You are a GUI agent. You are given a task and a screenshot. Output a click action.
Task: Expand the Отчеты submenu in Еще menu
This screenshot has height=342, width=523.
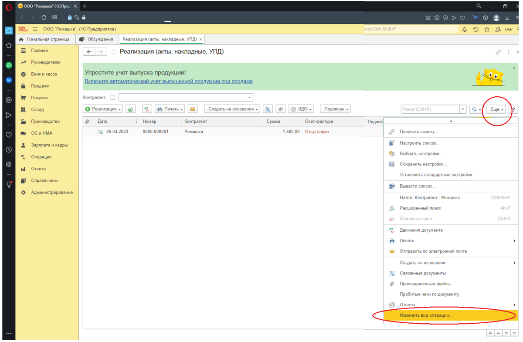451,305
